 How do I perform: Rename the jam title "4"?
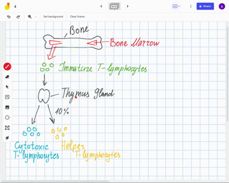click(x=15, y=7)
